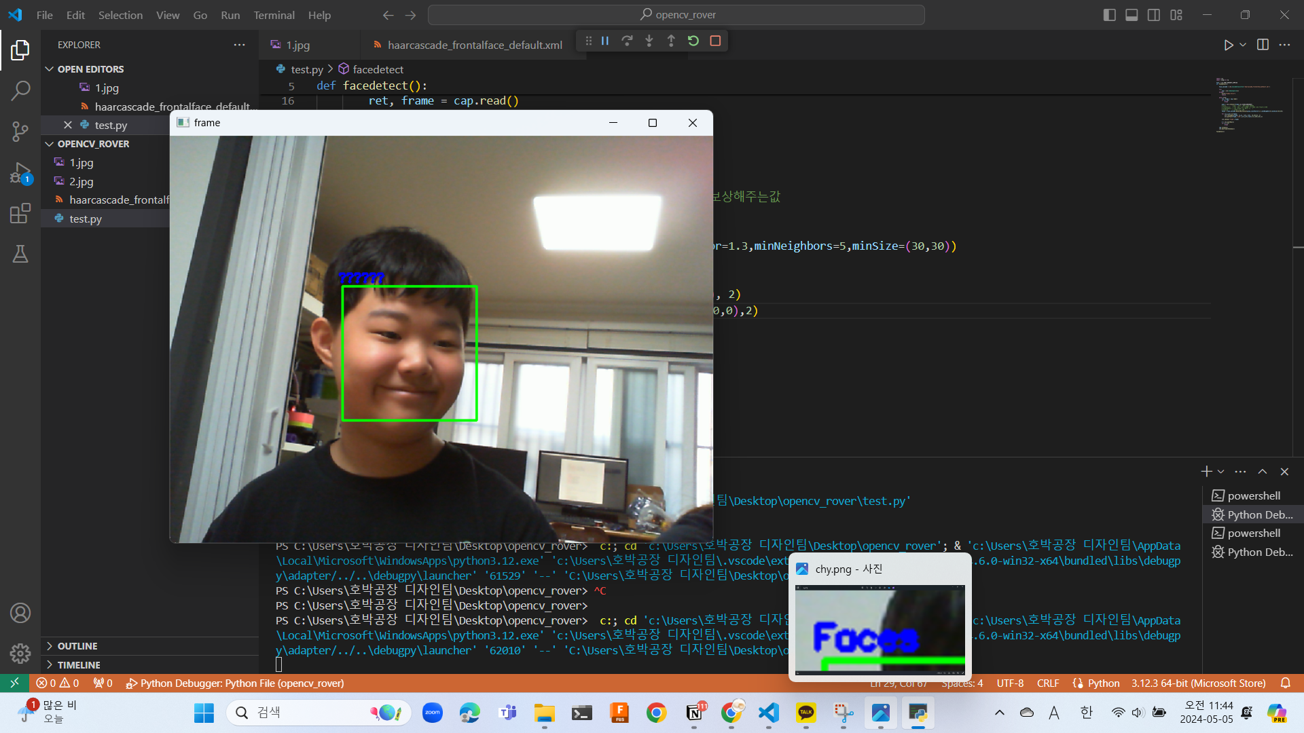Viewport: 1304px width, 733px height.
Task: Open Windows Start menu
Action: [204, 713]
